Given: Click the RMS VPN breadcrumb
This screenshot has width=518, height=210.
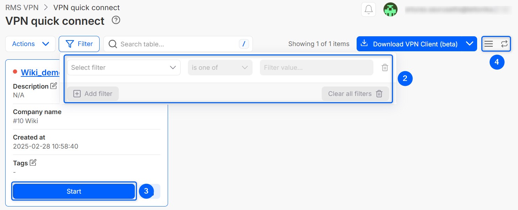Looking at the screenshot, I should (22, 7).
